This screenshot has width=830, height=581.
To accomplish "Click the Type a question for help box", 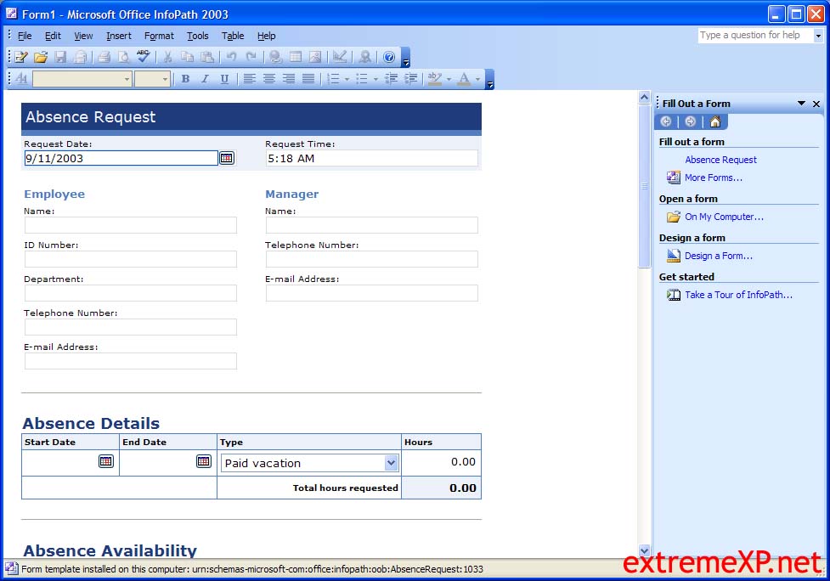I will pyautogui.click(x=755, y=35).
